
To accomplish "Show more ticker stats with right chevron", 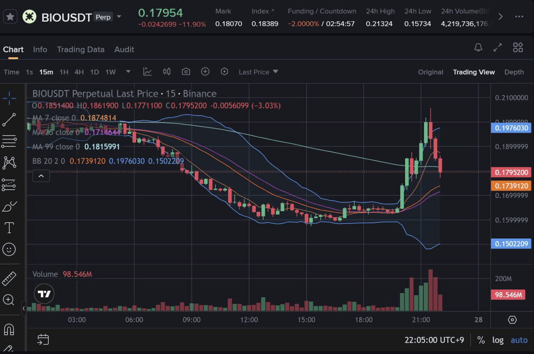I will click(x=501, y=17).
